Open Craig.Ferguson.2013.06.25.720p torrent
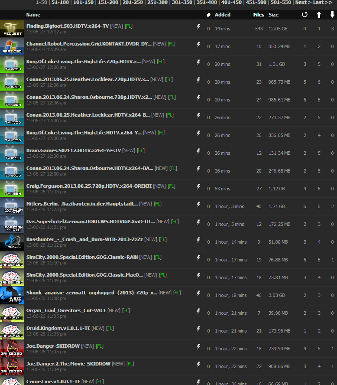This screenshot has width=337, height=385. pyautogui.click(x=89, y=186)
